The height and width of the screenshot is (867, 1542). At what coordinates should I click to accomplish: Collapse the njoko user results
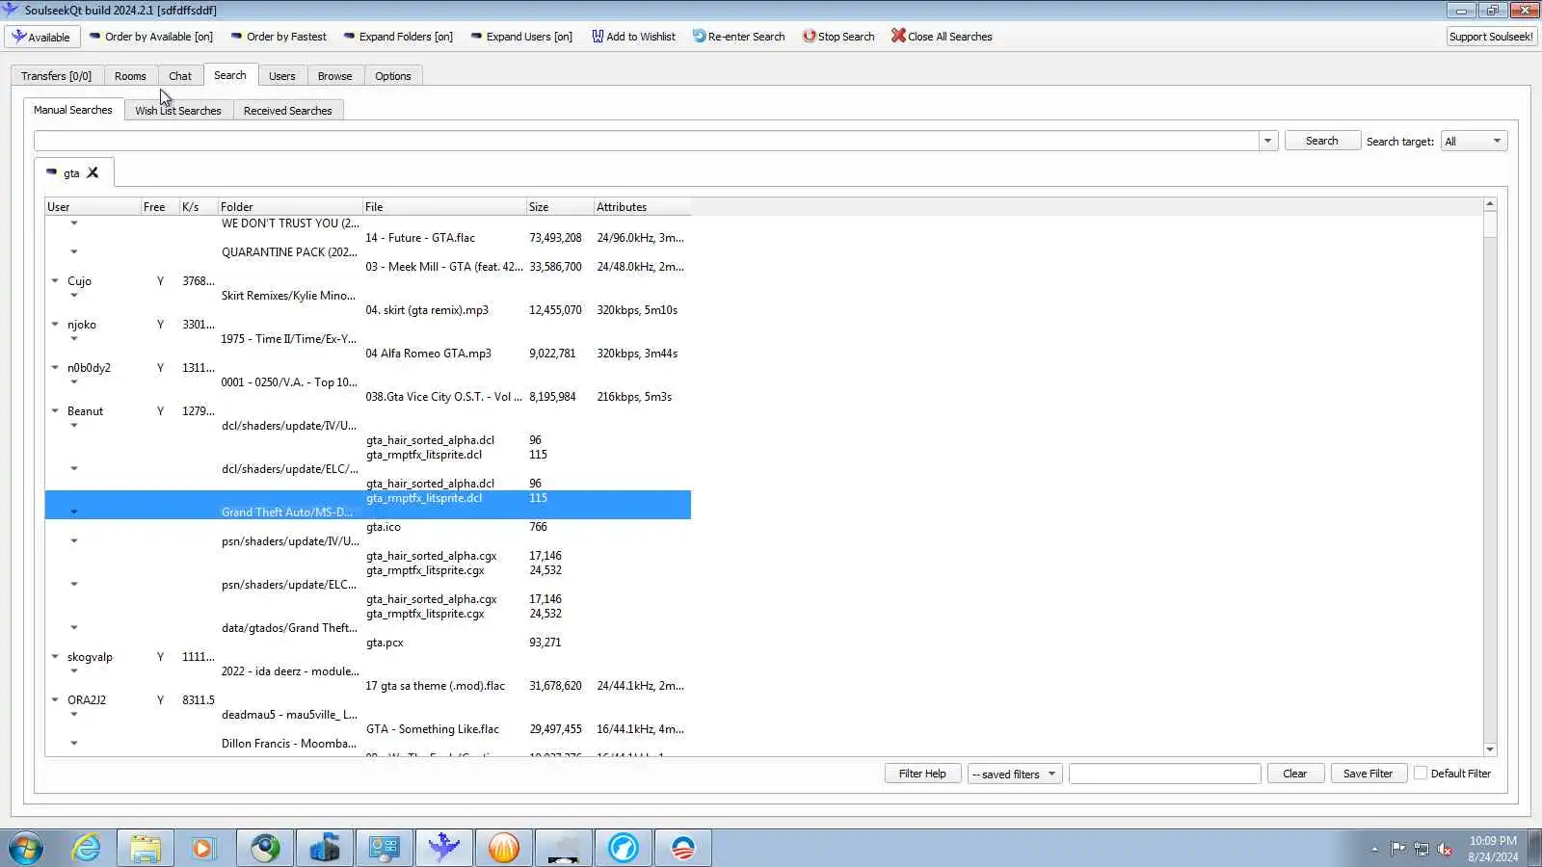tap(55, 325)
